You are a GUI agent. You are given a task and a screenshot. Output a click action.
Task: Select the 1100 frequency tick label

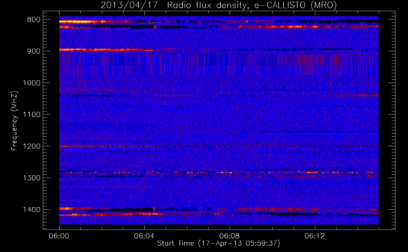point(32,115)
